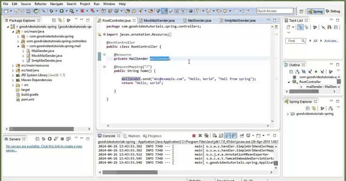Expand Maven Dependencies node
The width and height of the screenshot is (346, 181).
pyautogui.click(x=13, y=80)
